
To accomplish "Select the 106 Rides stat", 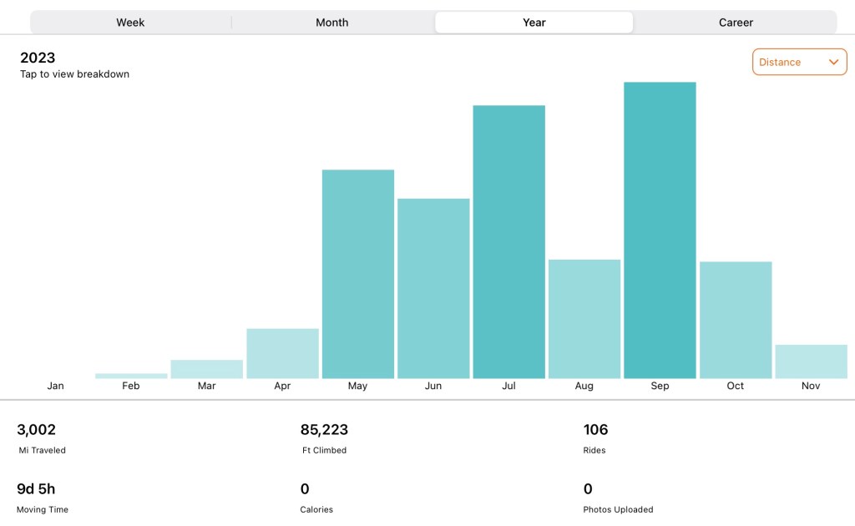I will 595,430.
